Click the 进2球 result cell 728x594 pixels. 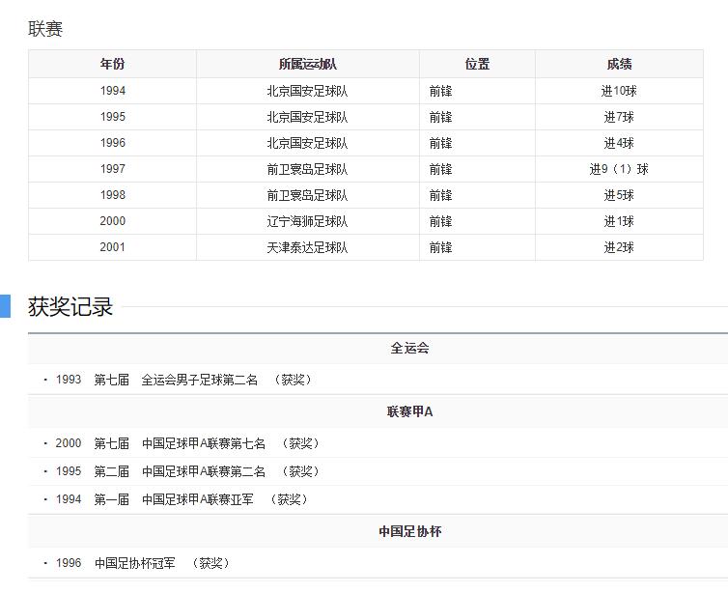619,246
